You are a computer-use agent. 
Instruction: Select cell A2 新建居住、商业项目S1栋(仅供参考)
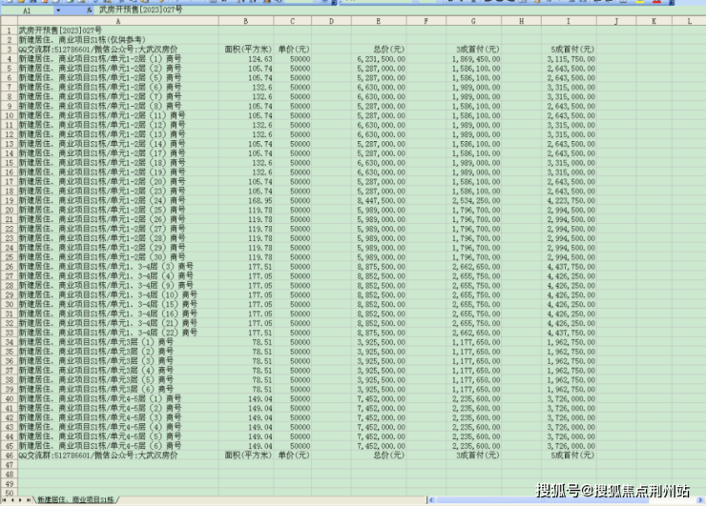[x=118, y=40]
